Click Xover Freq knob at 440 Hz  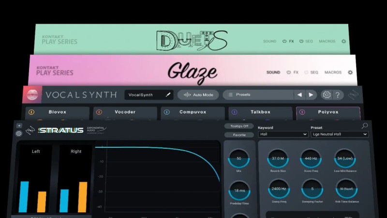(311, 158)
